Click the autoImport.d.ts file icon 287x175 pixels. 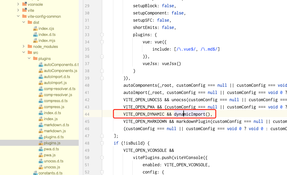click(41, 77)
